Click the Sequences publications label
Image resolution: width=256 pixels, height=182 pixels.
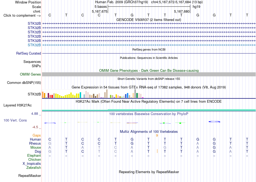pyautogui.click(x=32, y=62)
